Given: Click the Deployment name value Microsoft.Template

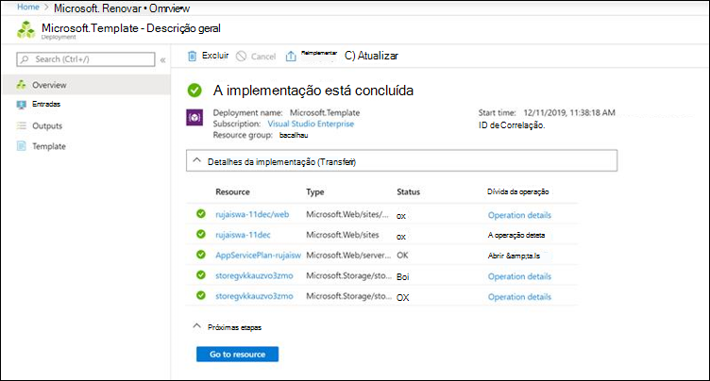Looking at the screenshot, I should click(325, 112).
